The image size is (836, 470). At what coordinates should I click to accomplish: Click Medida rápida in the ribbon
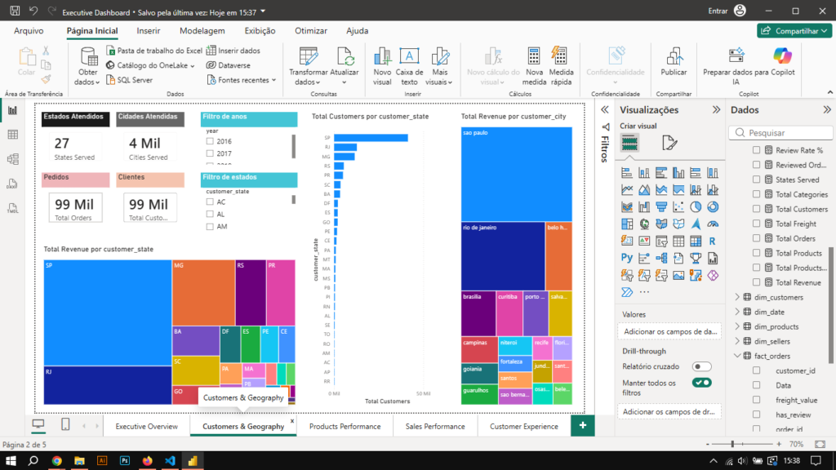coord(561,67)
